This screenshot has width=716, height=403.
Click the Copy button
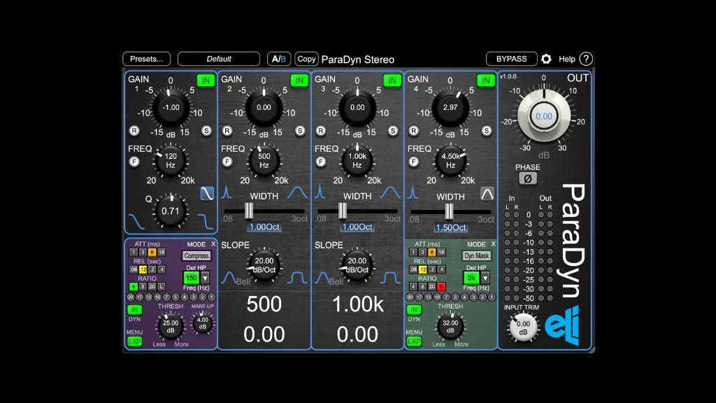pyautogui.click(x=306, y=59)
